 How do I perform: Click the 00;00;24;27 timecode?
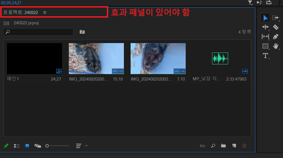[x=11, y=3]
